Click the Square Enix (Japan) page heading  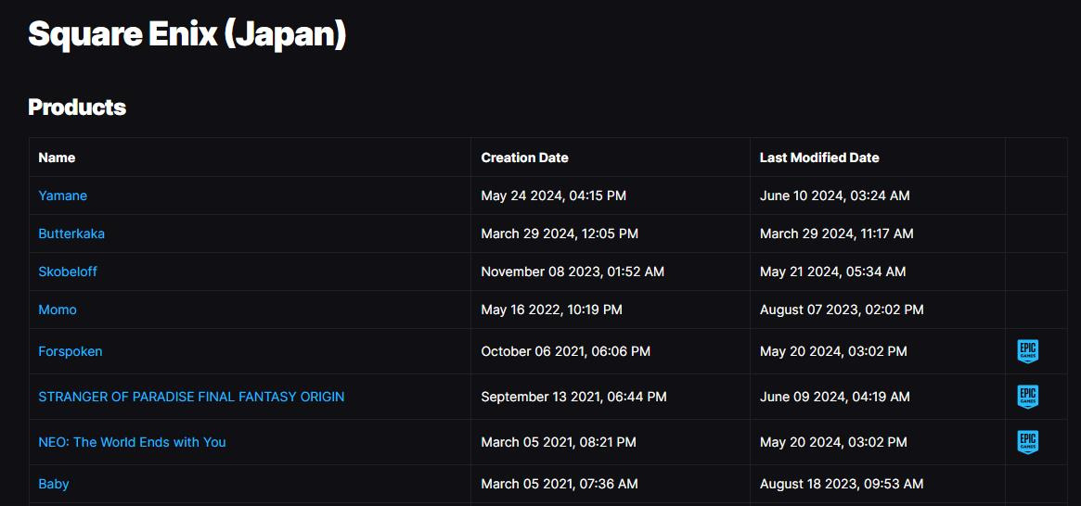187,34
